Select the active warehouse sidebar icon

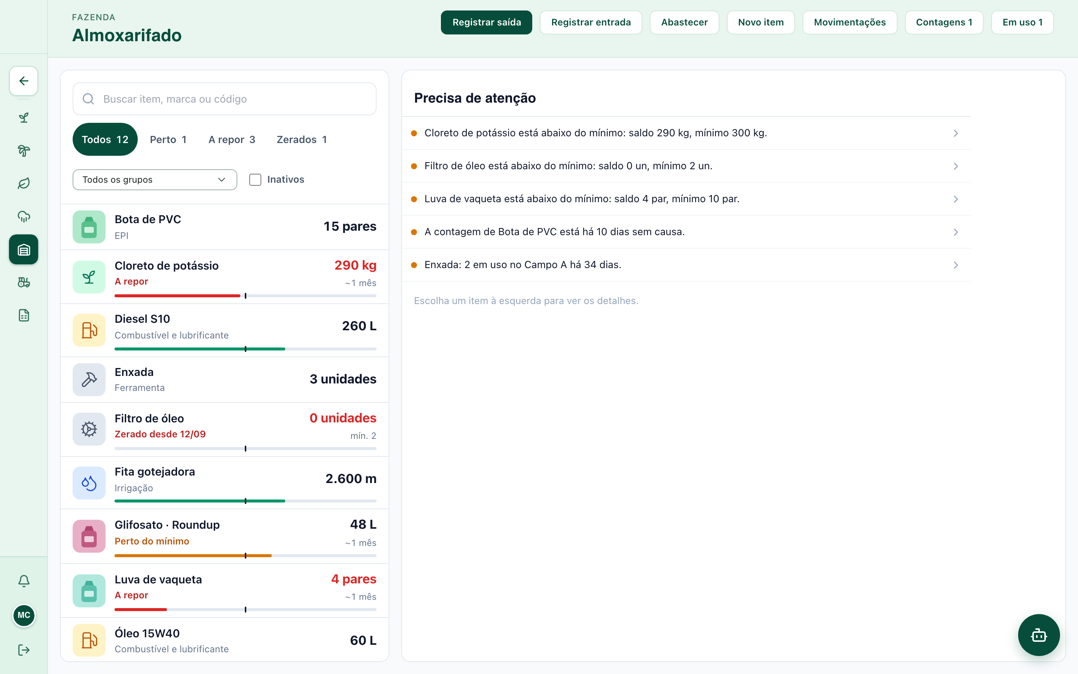(x=24, y=250)
